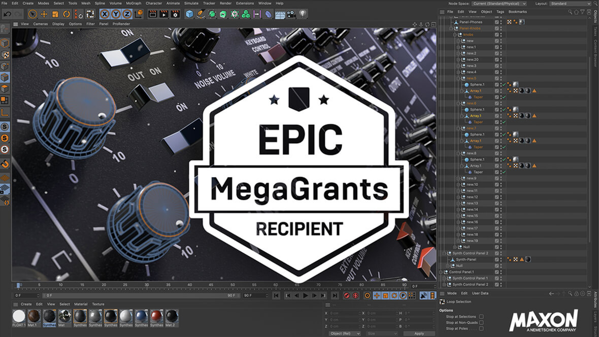Select the Mat.2 material swatch
Screen dimensions: 599x337
[172, 316]
